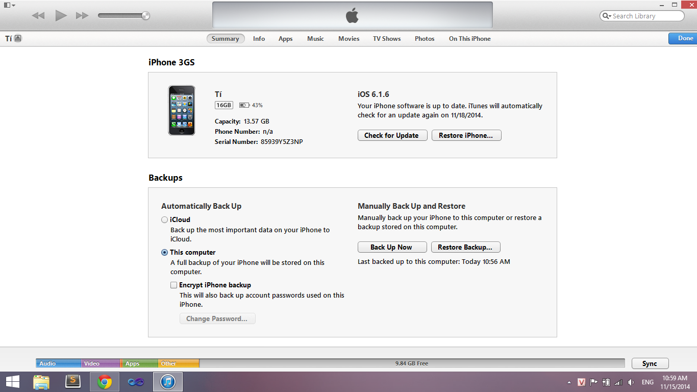Click the Backups section heading
Viewport: 697px width, 392px height.
click(x=165, y=178)
